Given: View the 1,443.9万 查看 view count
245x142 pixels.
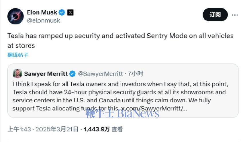Looking at the screenshot, I should coord(103,129).
